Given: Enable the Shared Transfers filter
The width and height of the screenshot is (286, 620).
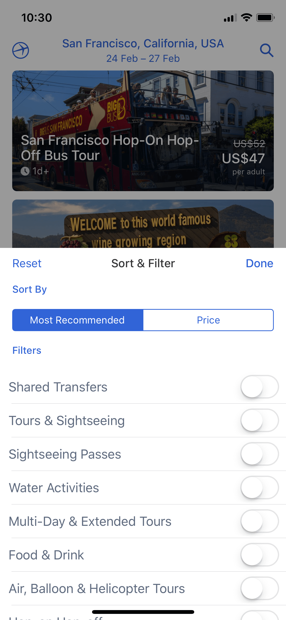Looking at the screenshot, I should (260, 387).
